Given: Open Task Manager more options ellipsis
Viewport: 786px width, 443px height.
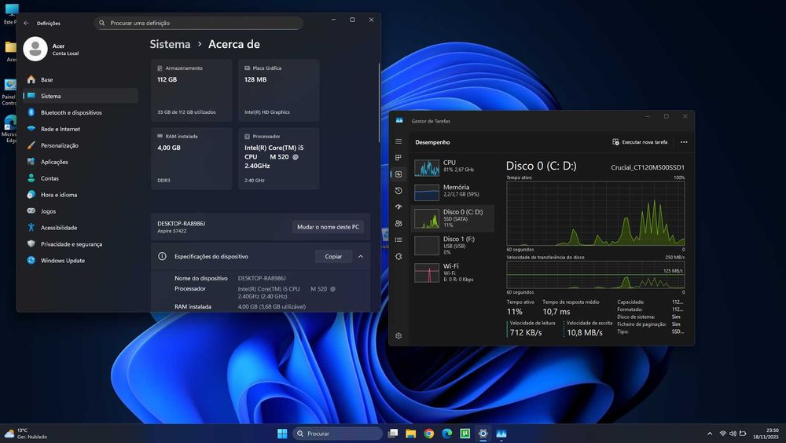Looking at the screenshot, I should click(x=684, y=142).
